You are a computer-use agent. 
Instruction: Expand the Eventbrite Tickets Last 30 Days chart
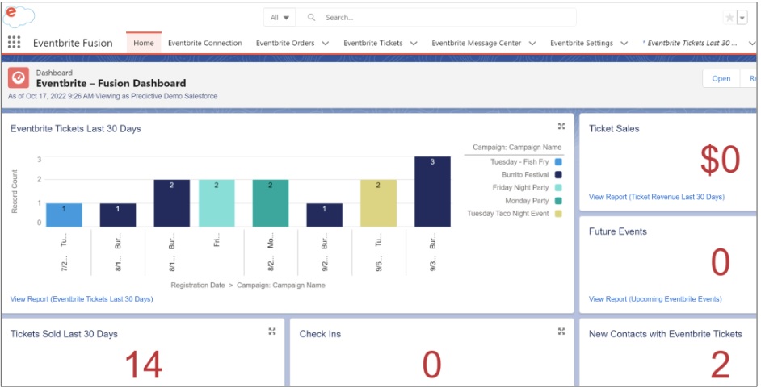click(x=561, y=127)
